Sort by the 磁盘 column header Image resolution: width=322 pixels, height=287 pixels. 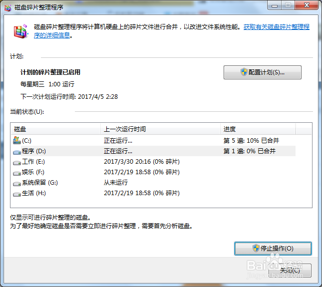(x=55, y=129)
